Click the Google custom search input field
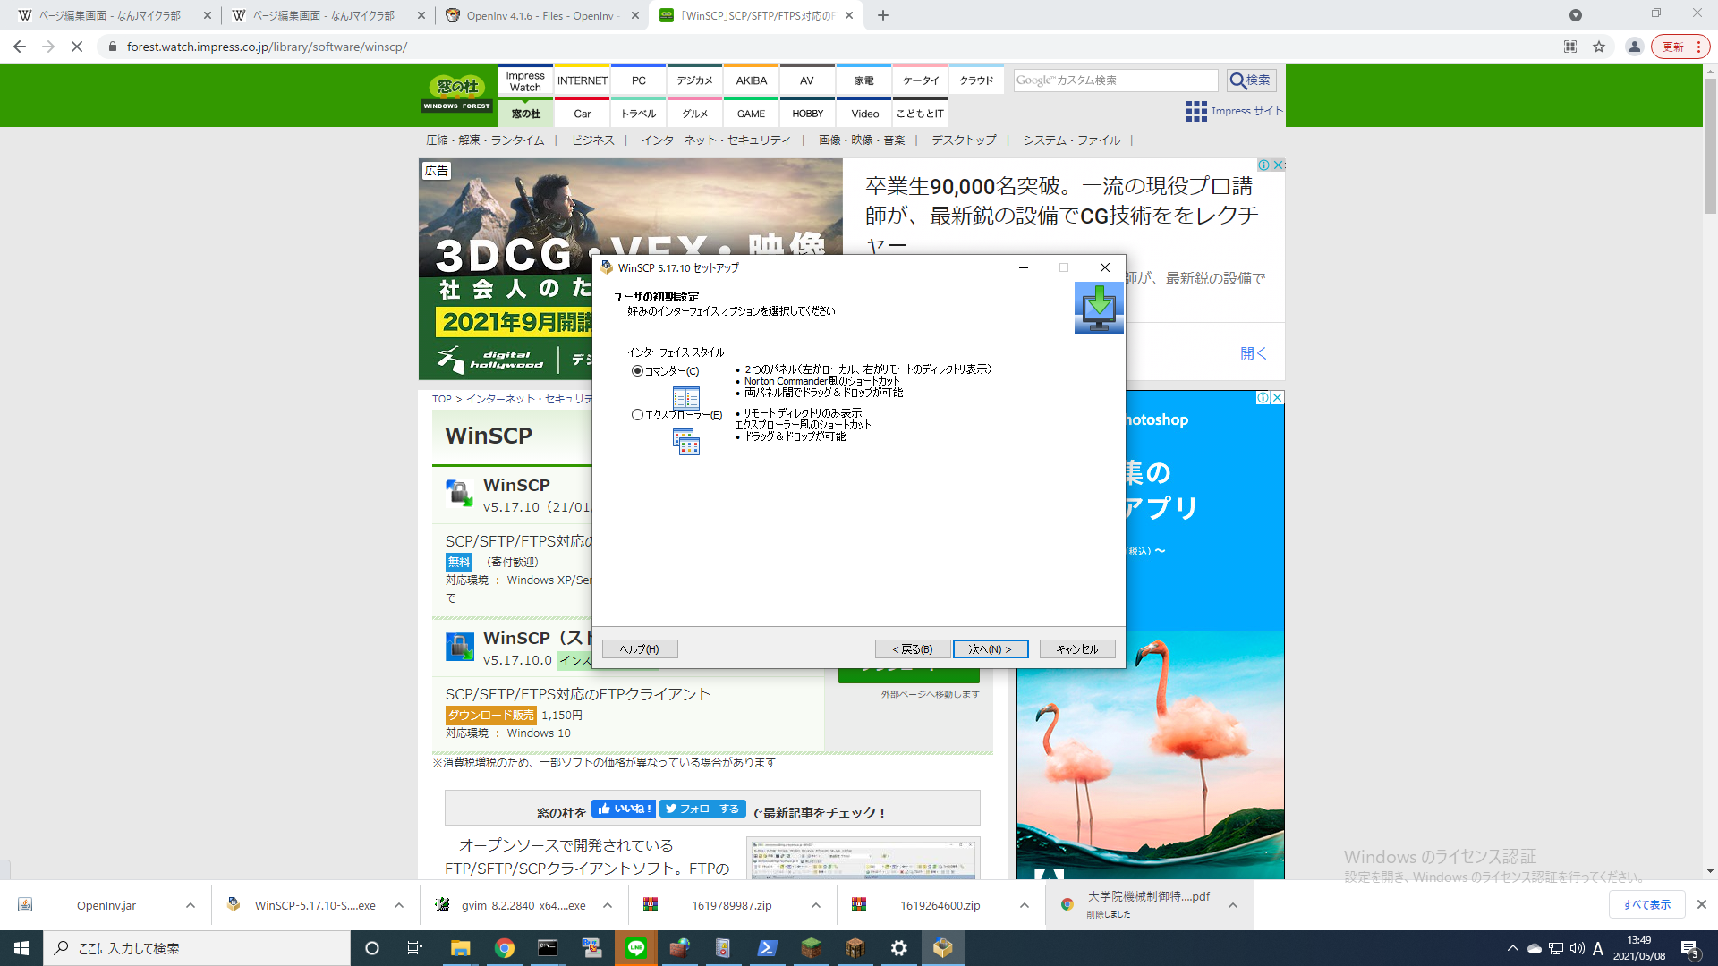 1115,80
